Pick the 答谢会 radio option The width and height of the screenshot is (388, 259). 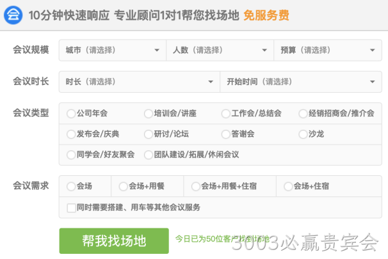tap(225, 134)
